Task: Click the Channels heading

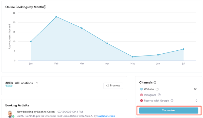Action: click(146, 83)
